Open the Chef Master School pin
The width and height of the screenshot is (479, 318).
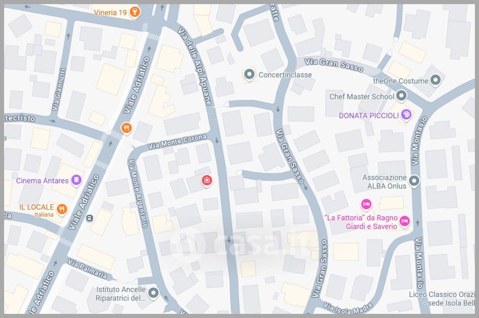tap(401, 96)
